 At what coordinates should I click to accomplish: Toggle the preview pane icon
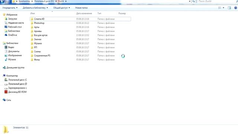click(x=229, y=8)
